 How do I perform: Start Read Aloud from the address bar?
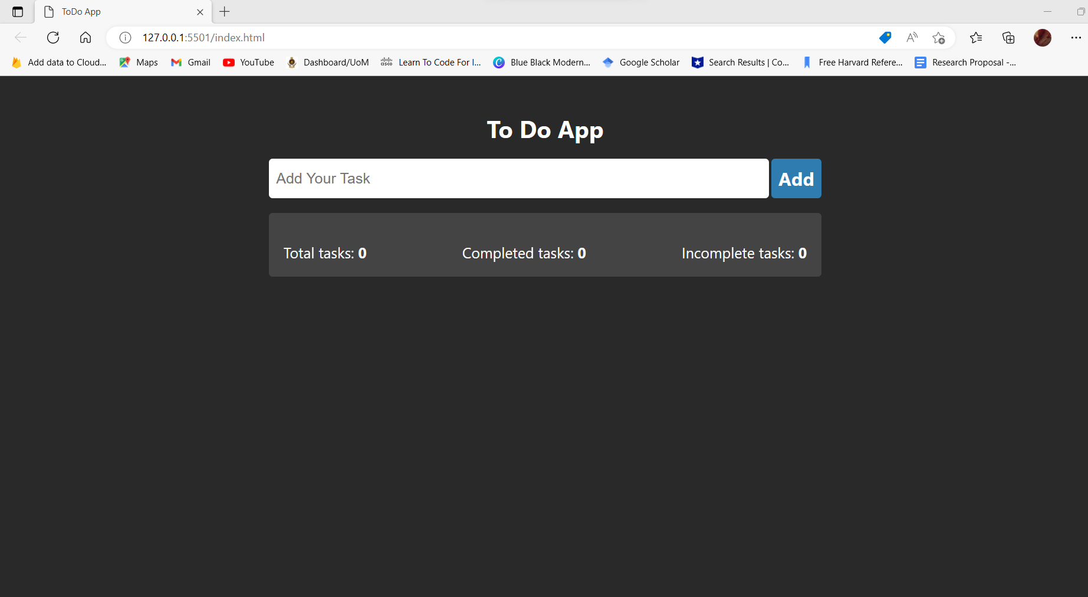click(x=912, y=37)
